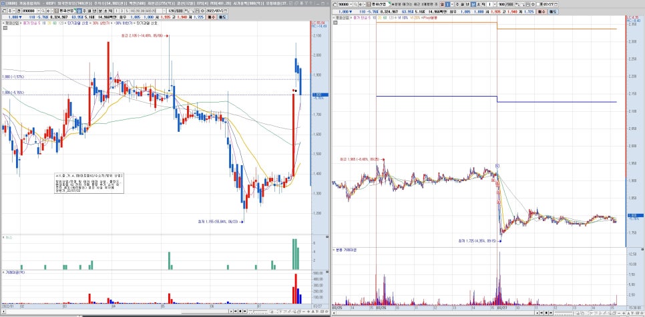This screenshot has width=645, height=317.
Task: Click the window icon at left of right toolbar
Action: pos(335,4)
